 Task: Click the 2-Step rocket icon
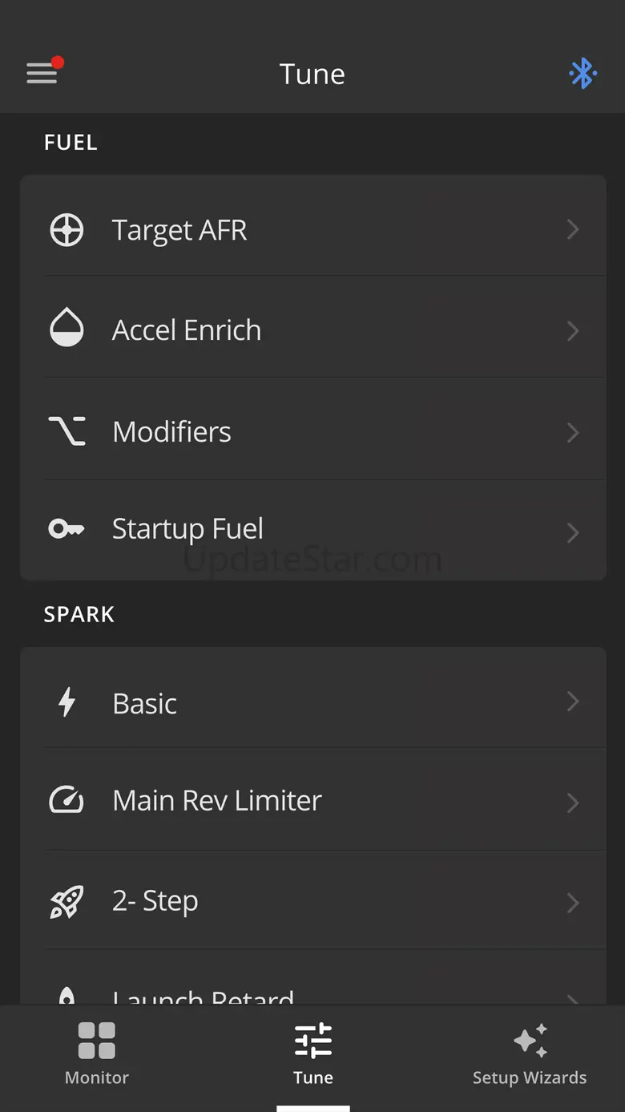pos(67,901)
